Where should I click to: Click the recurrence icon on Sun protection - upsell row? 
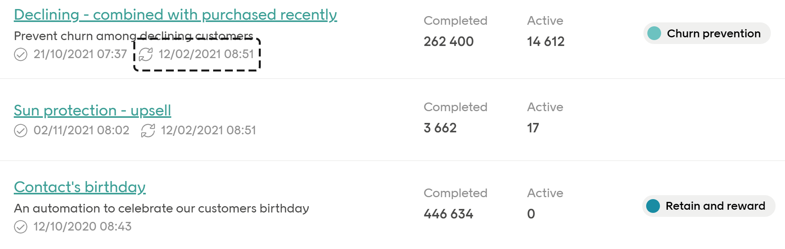149,130
